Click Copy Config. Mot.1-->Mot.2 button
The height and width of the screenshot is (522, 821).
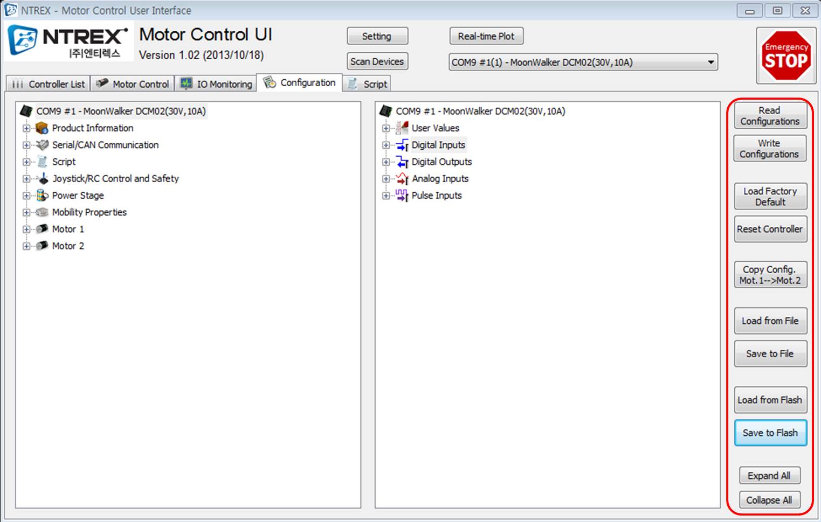770,274
